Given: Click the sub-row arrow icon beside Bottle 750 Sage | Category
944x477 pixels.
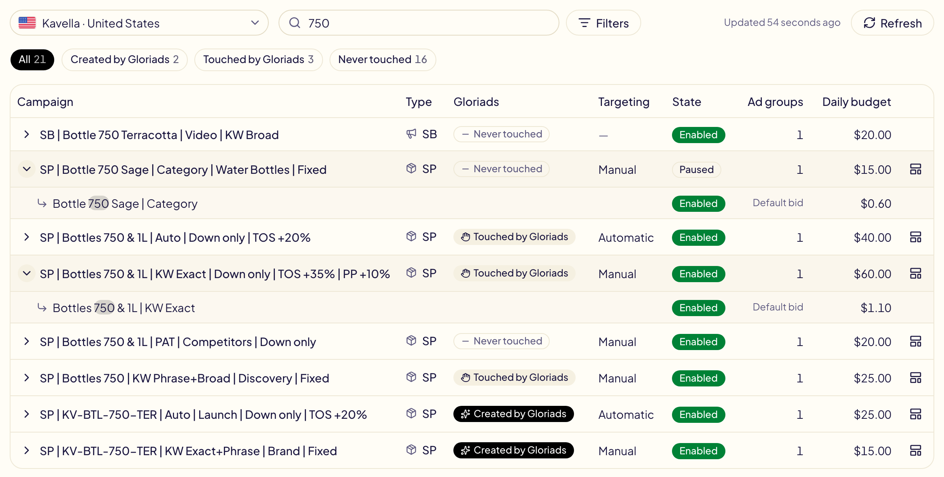Looking at the screenshot, I should click(x=42, y=203).
